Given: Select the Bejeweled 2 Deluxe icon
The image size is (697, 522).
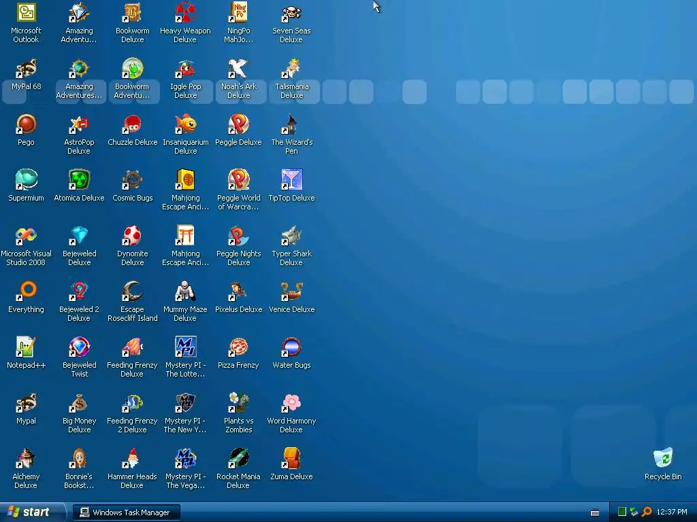Looking at the screenshot, I should tap(79, 292).
